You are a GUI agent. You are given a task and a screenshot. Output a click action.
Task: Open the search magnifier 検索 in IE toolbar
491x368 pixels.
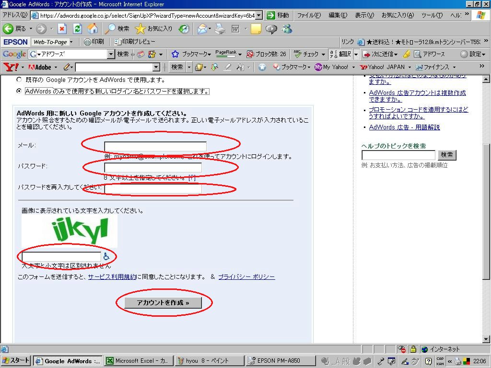[x=117, y=29]
